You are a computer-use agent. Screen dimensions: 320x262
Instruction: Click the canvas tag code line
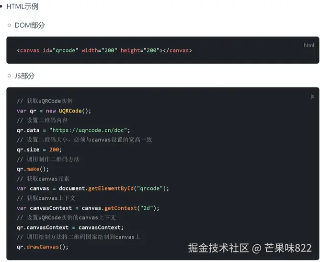104,50
